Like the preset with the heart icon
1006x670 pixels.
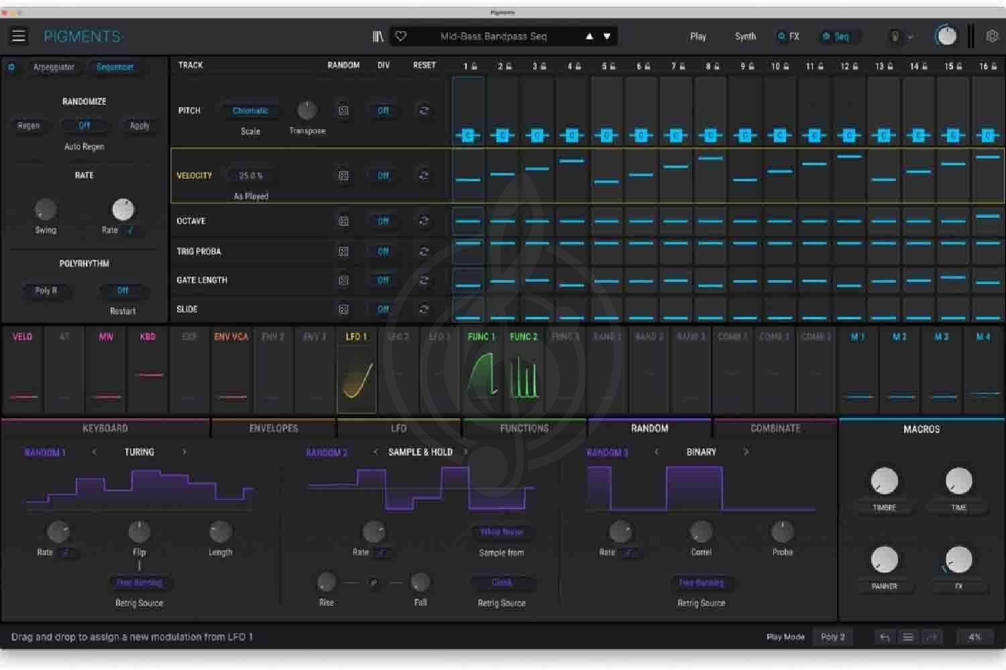point(400,36)
